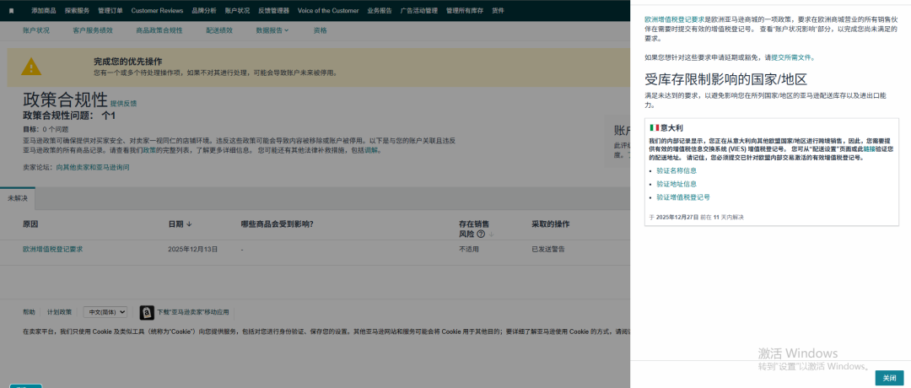Click the Italy flag icon in the panel
Image resolution: width=911 pixels, height=388 pixels.
point(654,127)
